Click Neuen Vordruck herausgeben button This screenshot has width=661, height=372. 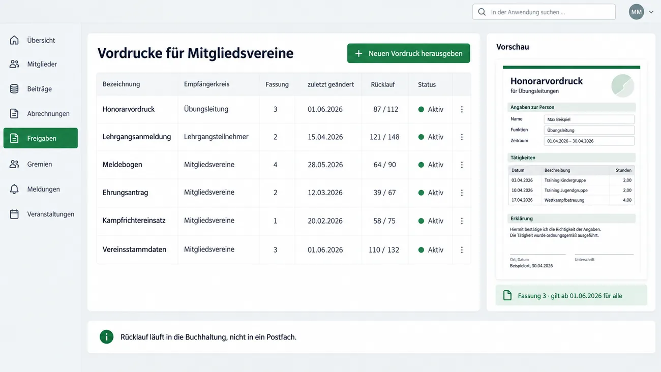[409, 53]
